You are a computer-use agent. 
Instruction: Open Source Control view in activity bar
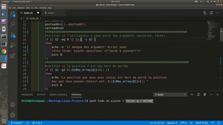coord(13,35)
